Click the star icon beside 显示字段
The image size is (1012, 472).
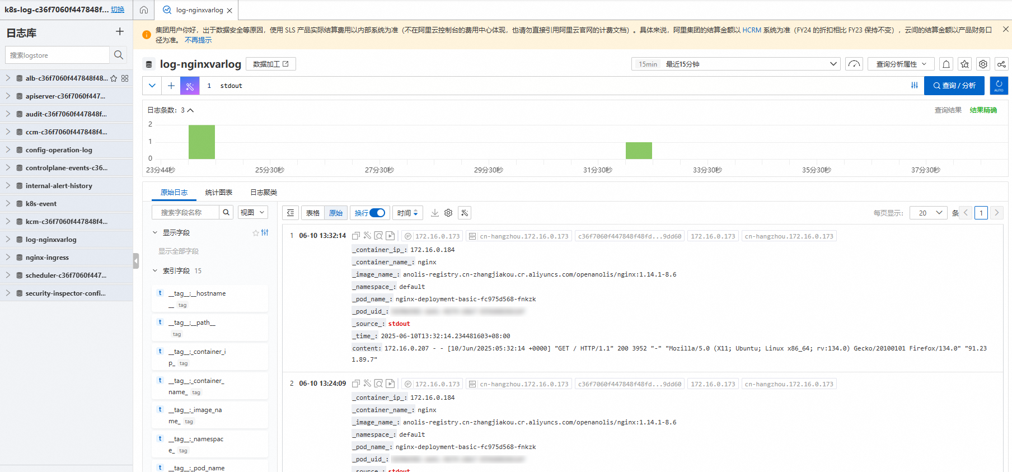(x=256, y=232)
